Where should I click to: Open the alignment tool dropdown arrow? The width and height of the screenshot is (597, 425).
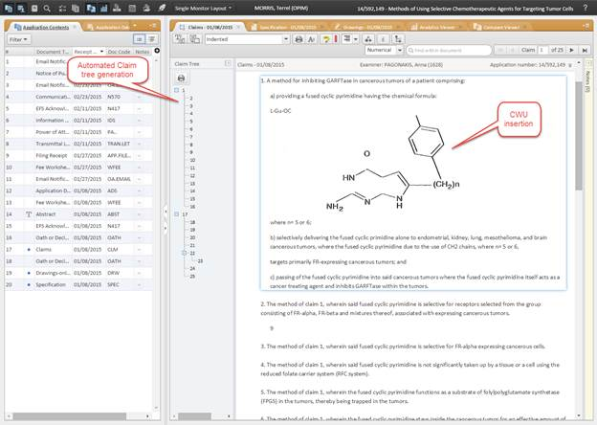(355, 39)
